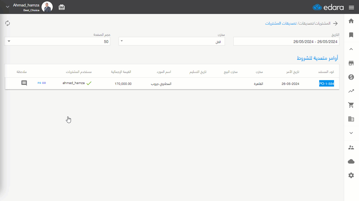Expand the user account dropdown arrow
Image resolution: width=359 pixels, height=201 pixels.
[x=8, y=7]
